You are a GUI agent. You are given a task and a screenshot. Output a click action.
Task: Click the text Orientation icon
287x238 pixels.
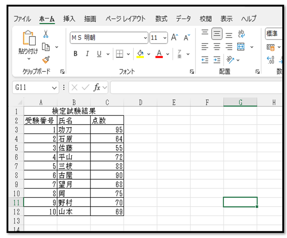[x=230, y=59]
